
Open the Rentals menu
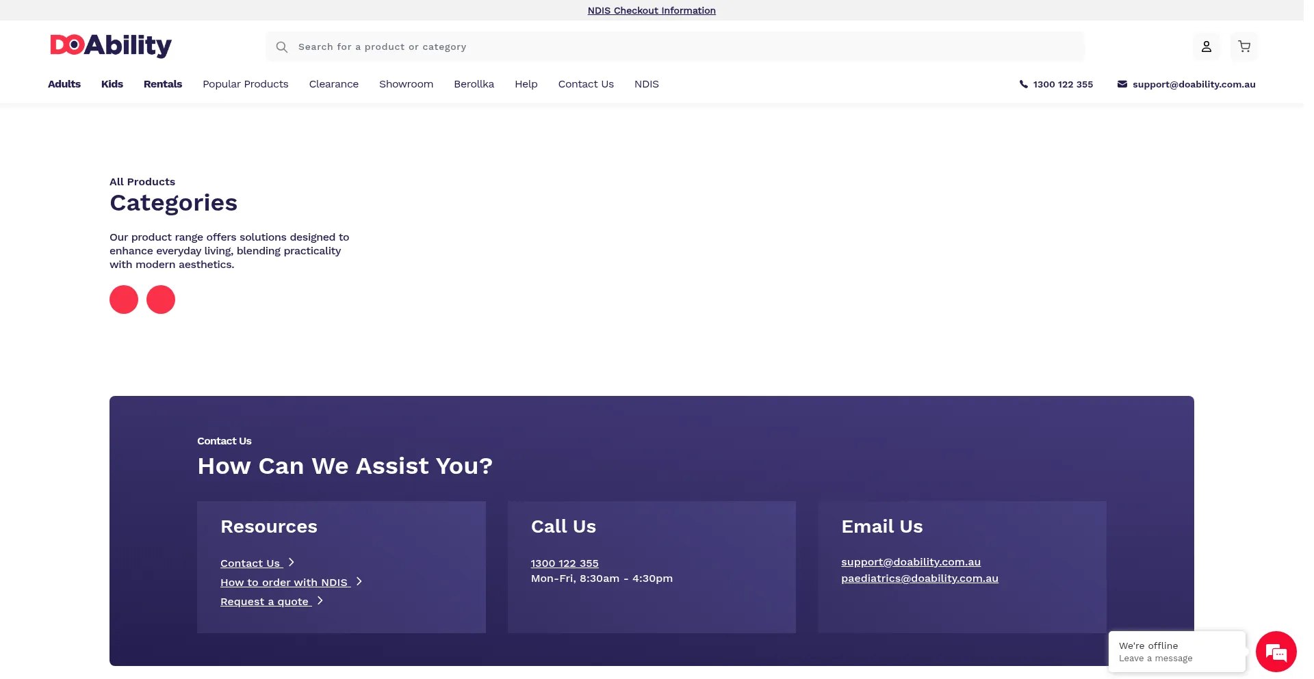pyautogui.click(x=163, y=84)
